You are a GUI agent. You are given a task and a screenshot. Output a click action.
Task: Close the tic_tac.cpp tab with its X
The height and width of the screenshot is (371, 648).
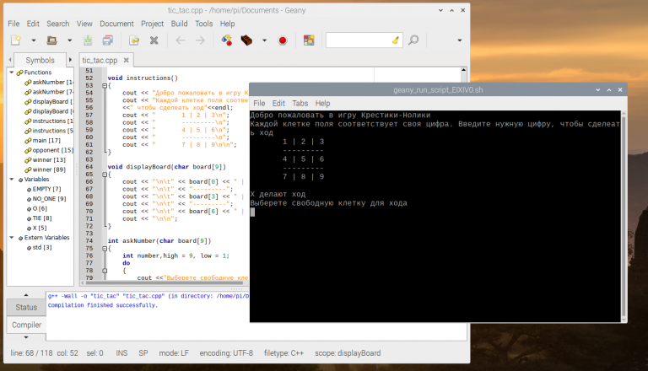click(126, 61)
